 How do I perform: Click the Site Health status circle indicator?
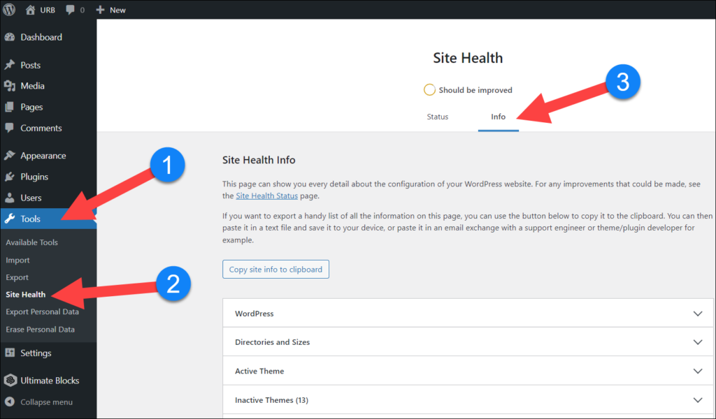(x=429, y=90)
